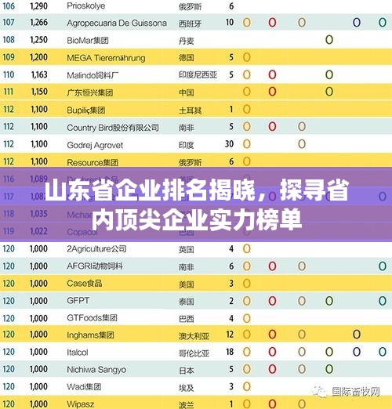This screenshot has width=392, height=409.
Task: Select the Agropecuaria De Guissona cell
Action: (x=117, y=23)
